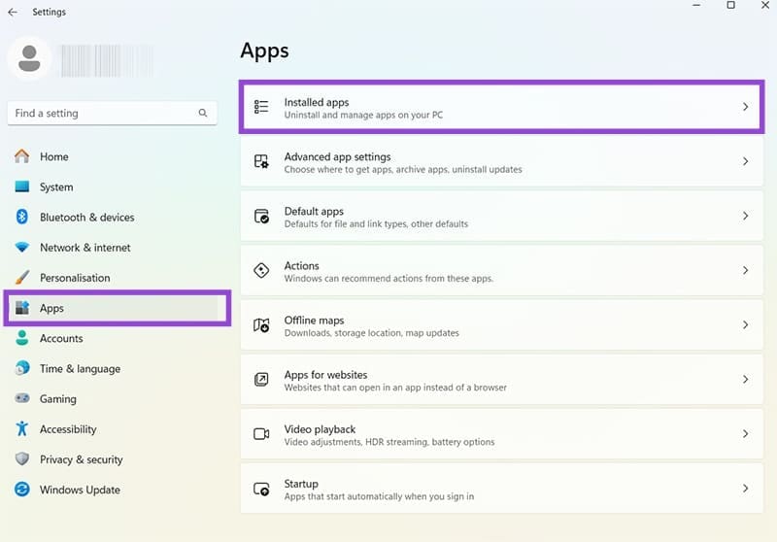The width and height of the screenshot is (777, 542).
Task: Click the Apps sidebar icon
Action: point(21,308)
